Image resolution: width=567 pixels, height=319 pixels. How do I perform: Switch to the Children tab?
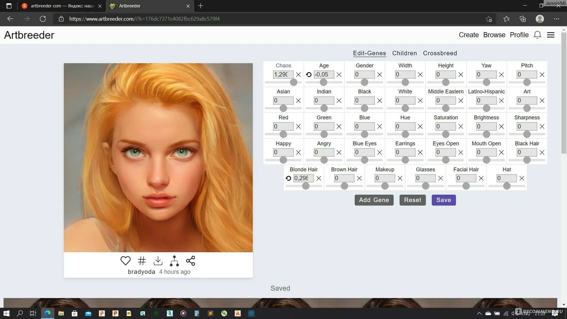click(x=404, y=53)
